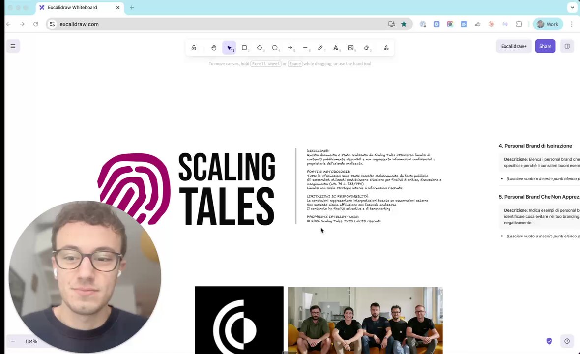Select the Line tool
580x354 pixels.
point(306,48)
